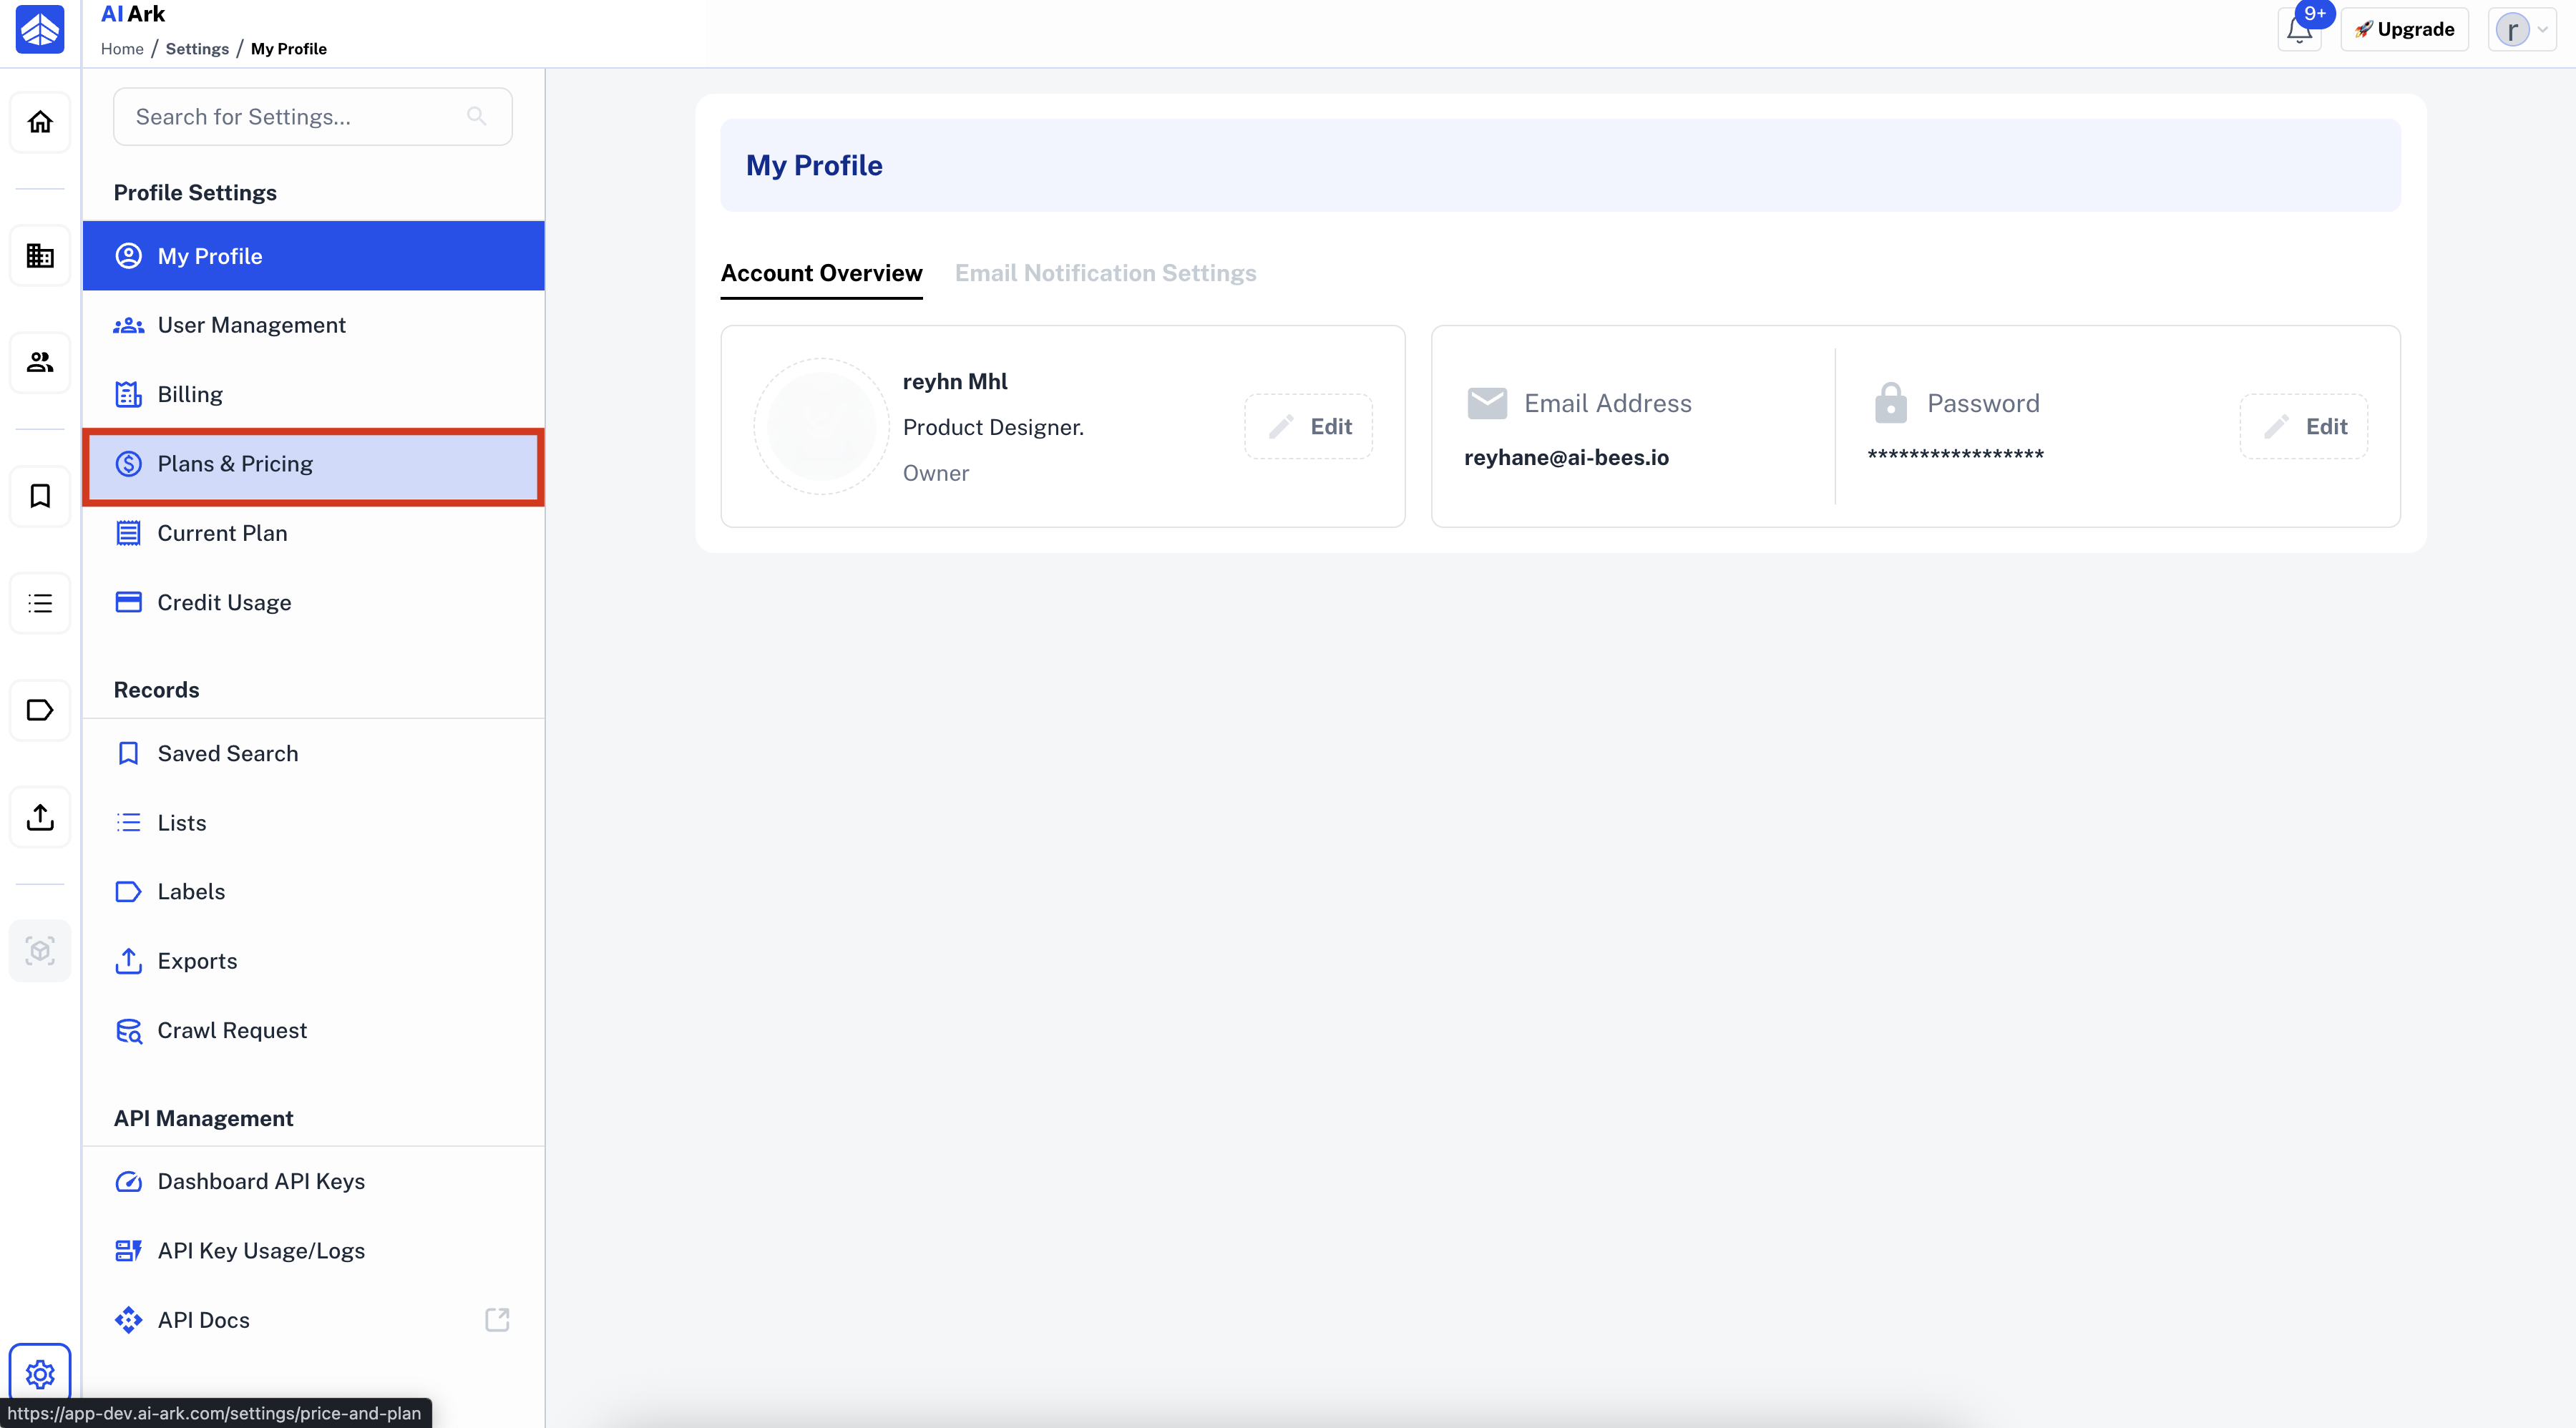Click the notifications bell icon
The image size is (2576, 1428).
point(2299,29)
